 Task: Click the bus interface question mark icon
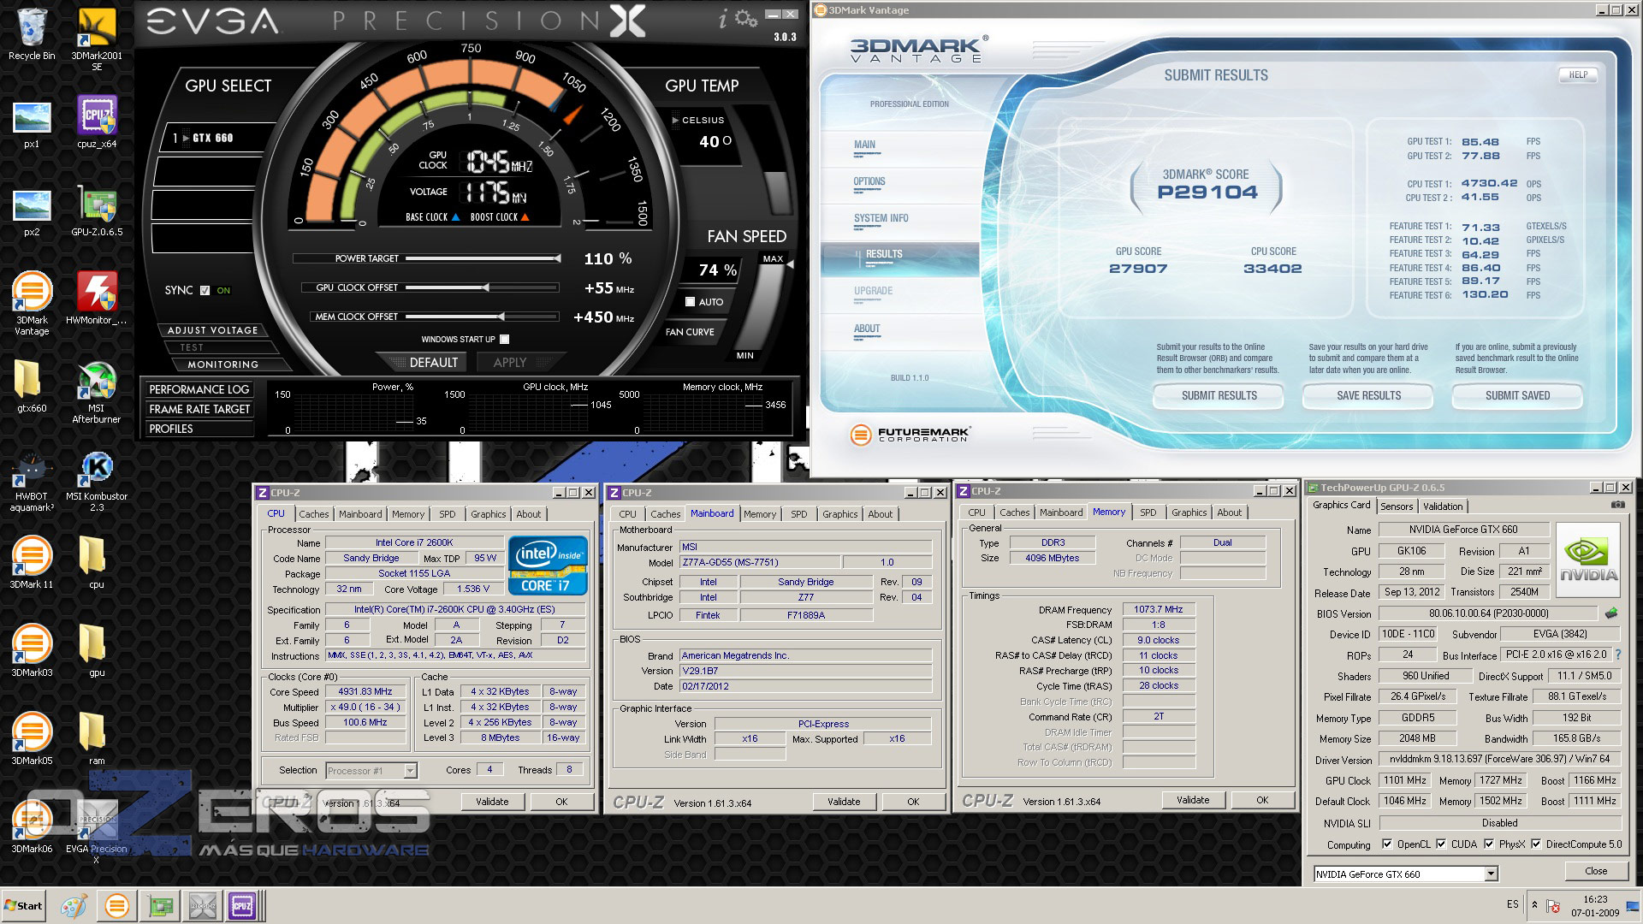(x=1617, y=654)
